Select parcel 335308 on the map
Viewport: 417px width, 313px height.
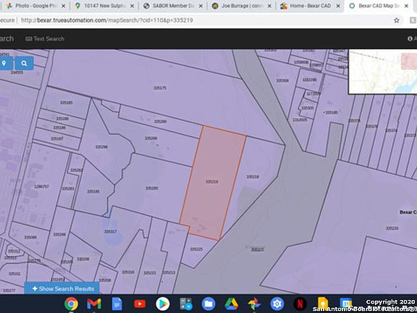click(x=282, y=80)
